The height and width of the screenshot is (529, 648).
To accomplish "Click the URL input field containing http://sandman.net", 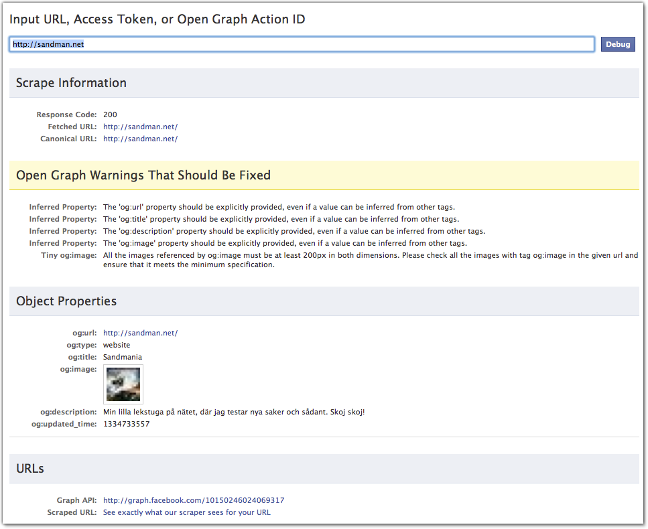I will (302, 44).
